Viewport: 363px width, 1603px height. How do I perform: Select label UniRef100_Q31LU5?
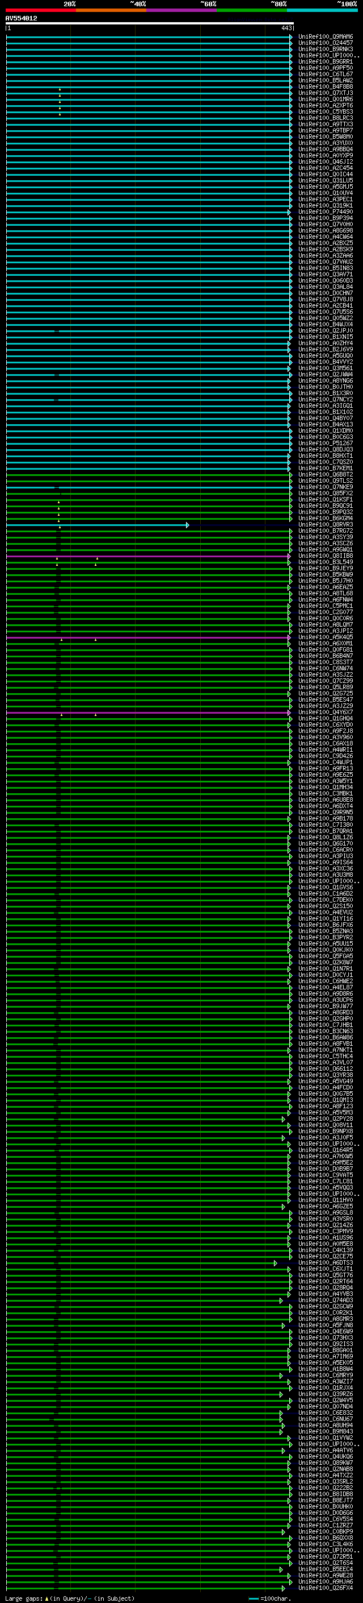(325, 180)
